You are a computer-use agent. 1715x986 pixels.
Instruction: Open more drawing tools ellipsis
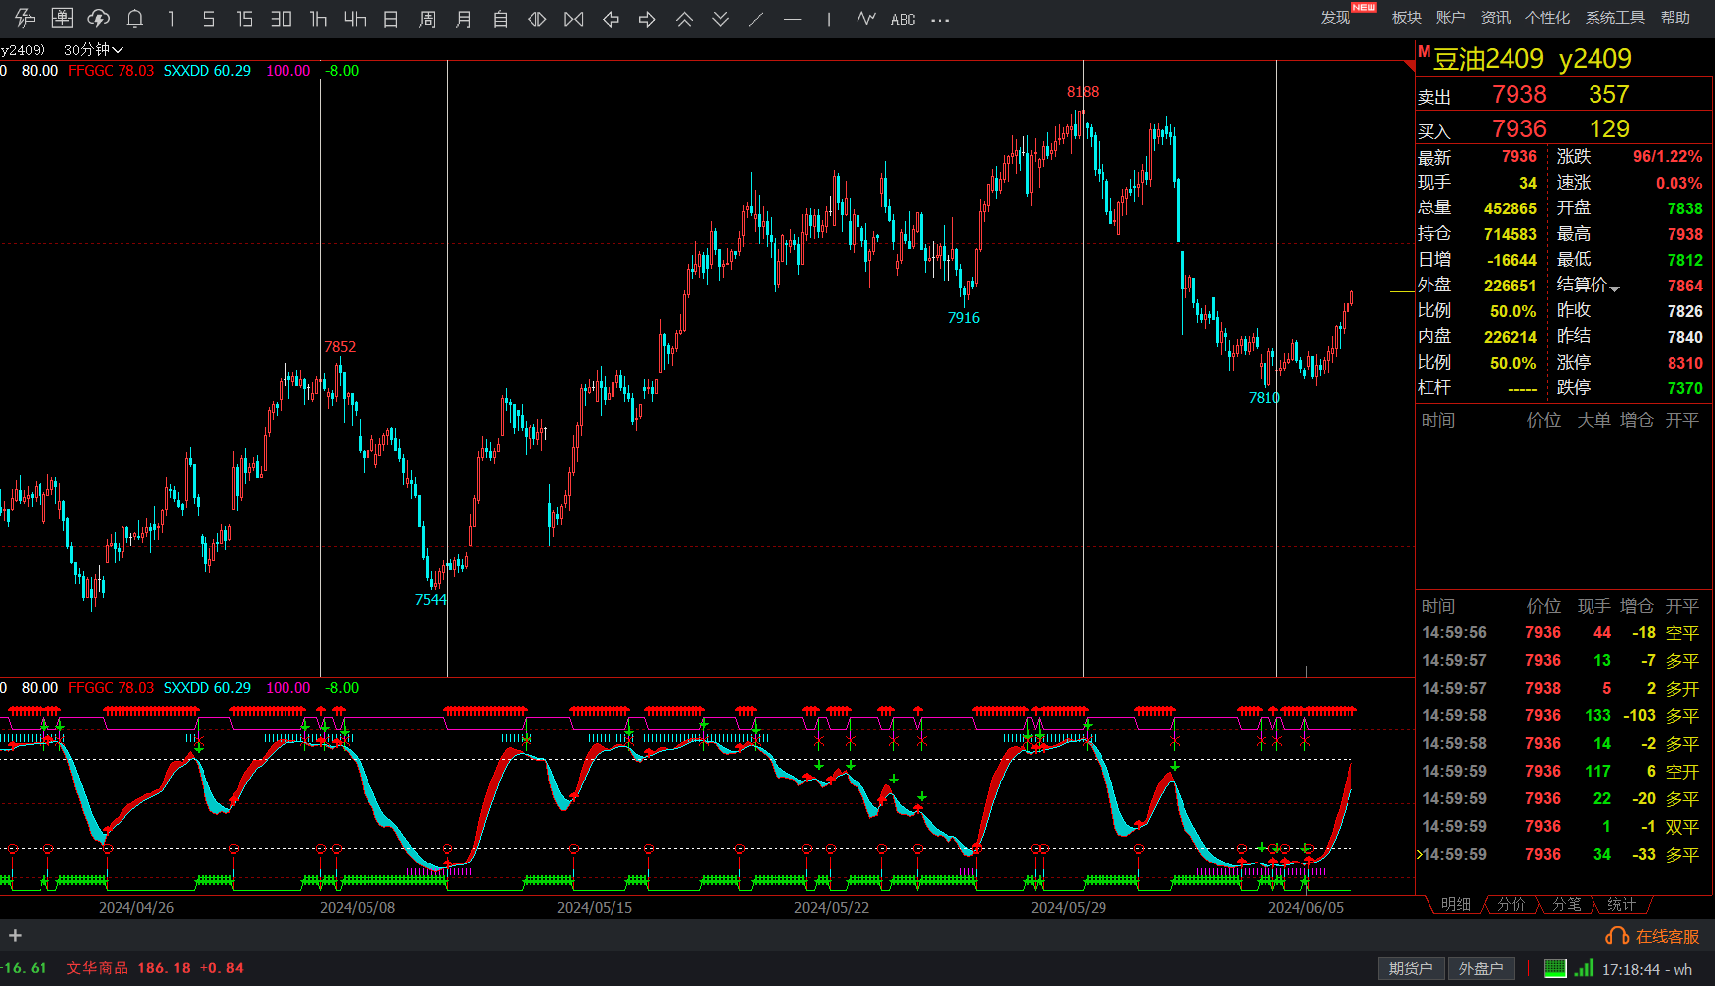[x=940, y=19]
